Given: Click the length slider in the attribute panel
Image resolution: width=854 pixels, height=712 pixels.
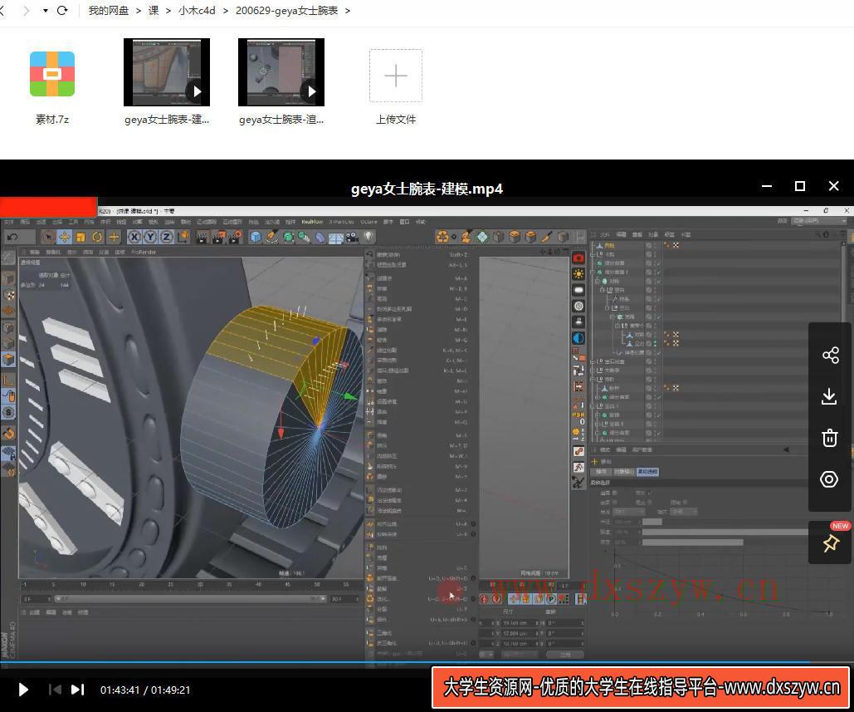Looking at the screenshot, I should (725, 532).
